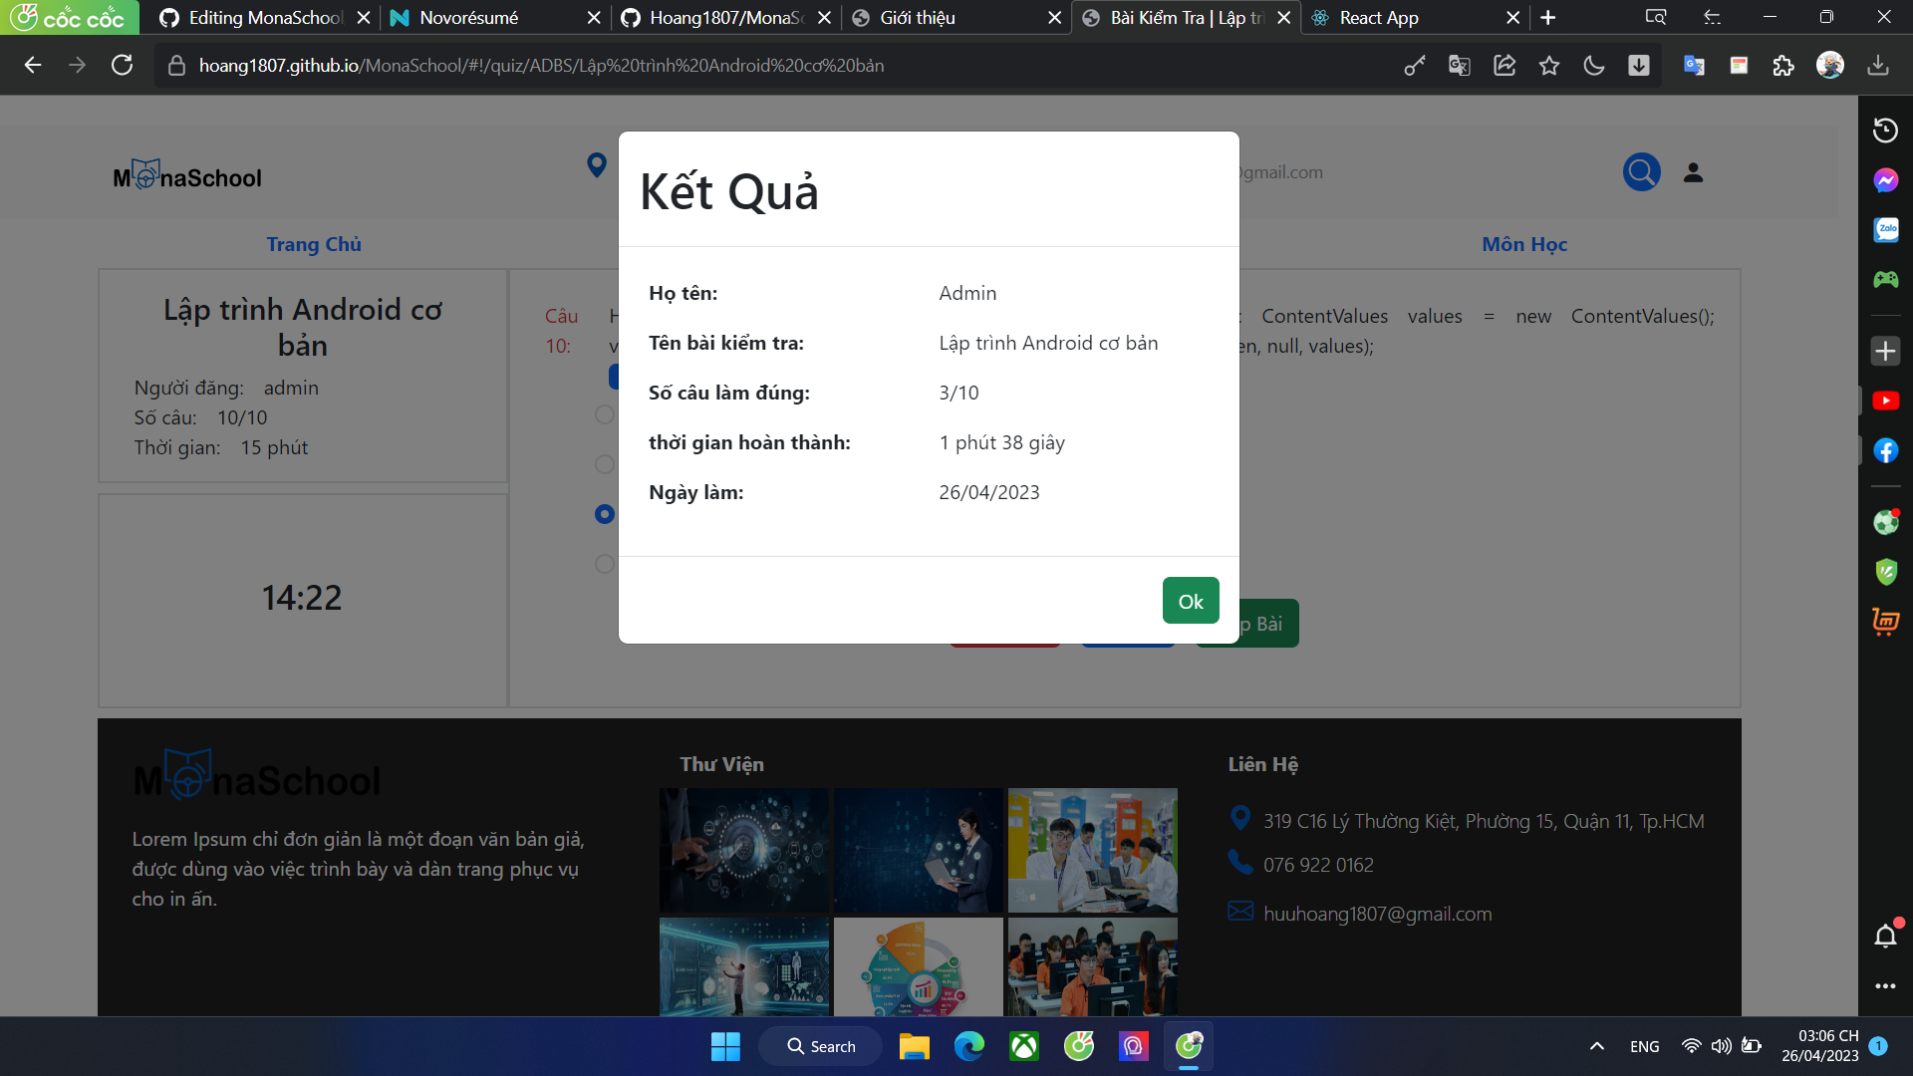The height and width of the screenshot is (1076, 1913).
Task: Open the extensions puzzle icon
Action: 1783,66
